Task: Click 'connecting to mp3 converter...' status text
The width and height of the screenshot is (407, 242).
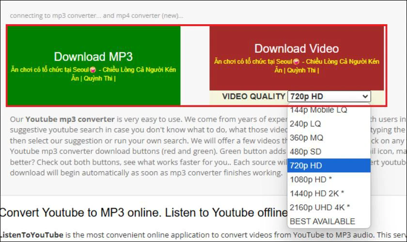Action: pos(96,15)
